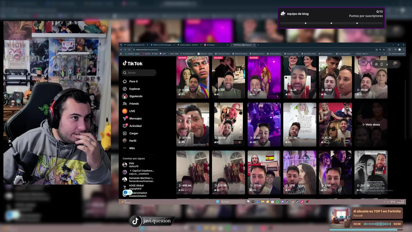
Task: Click the taskbar Buscar search box
Action: coord(233,202)
